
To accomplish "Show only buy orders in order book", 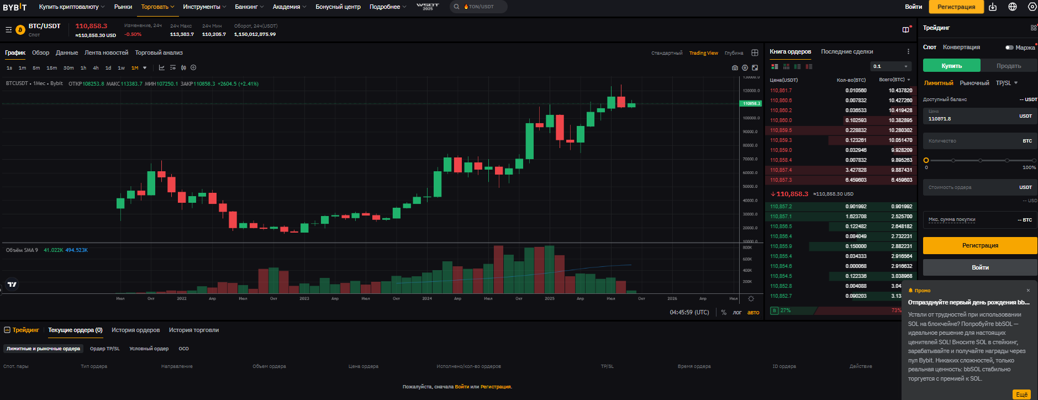I will (x=797, y=66).
